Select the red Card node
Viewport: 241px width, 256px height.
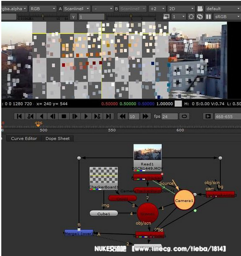[122, 198]
